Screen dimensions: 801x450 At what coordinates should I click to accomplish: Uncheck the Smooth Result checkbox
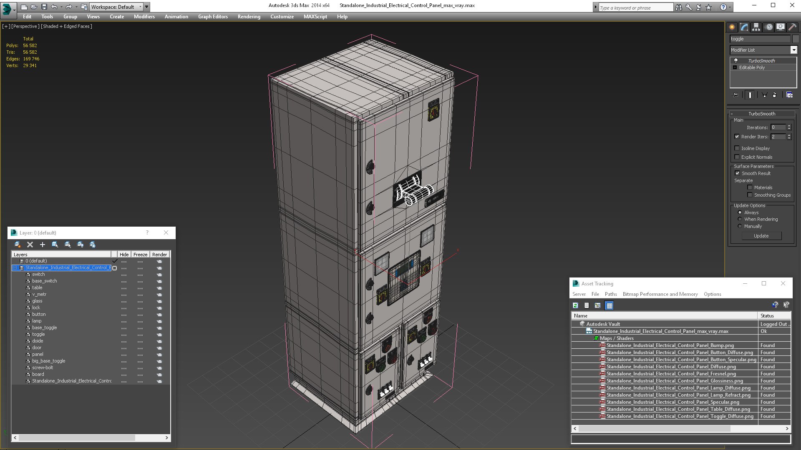pos(737,173)
